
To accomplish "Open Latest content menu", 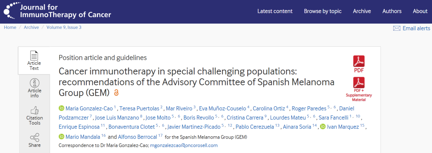I will (x=275, y=11).
